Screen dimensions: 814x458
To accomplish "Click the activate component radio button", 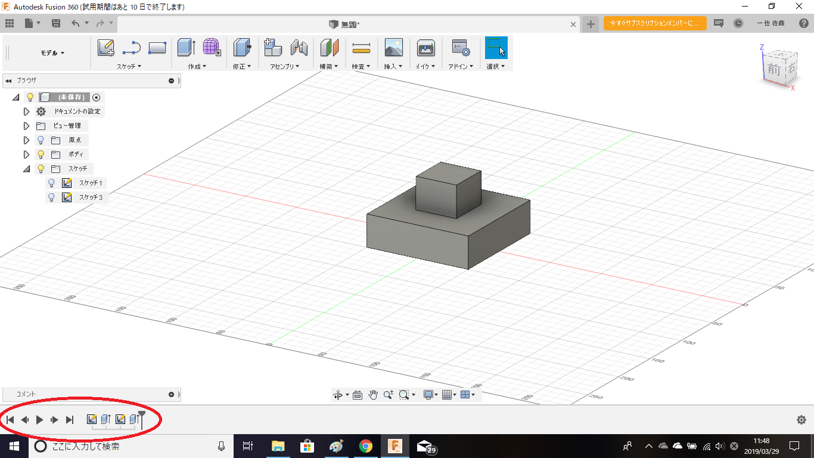I will 97,97.
